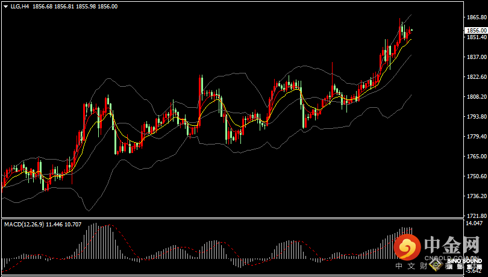The height and width of the screenshot is (277, 488).
Task: Click the latest candlestick near 1856
Action: [x=410, y=31]
